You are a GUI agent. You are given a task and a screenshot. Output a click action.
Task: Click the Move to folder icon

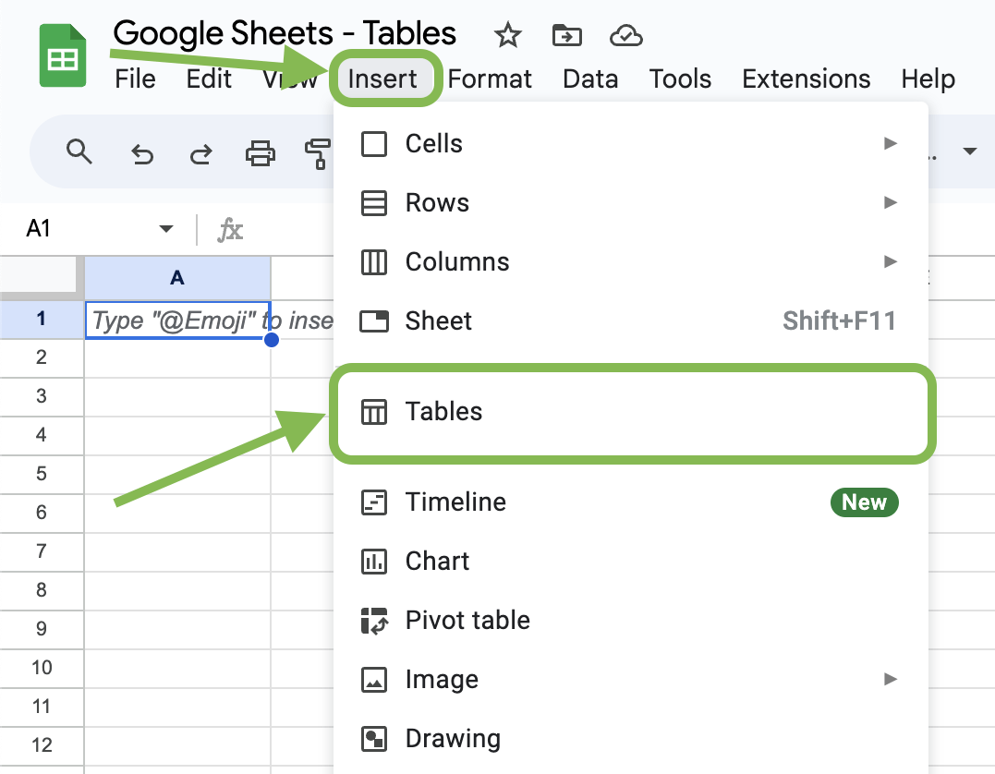tap(566, 35)
